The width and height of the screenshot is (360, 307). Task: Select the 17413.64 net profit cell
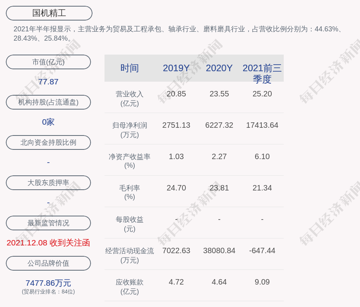pos(262,125)
